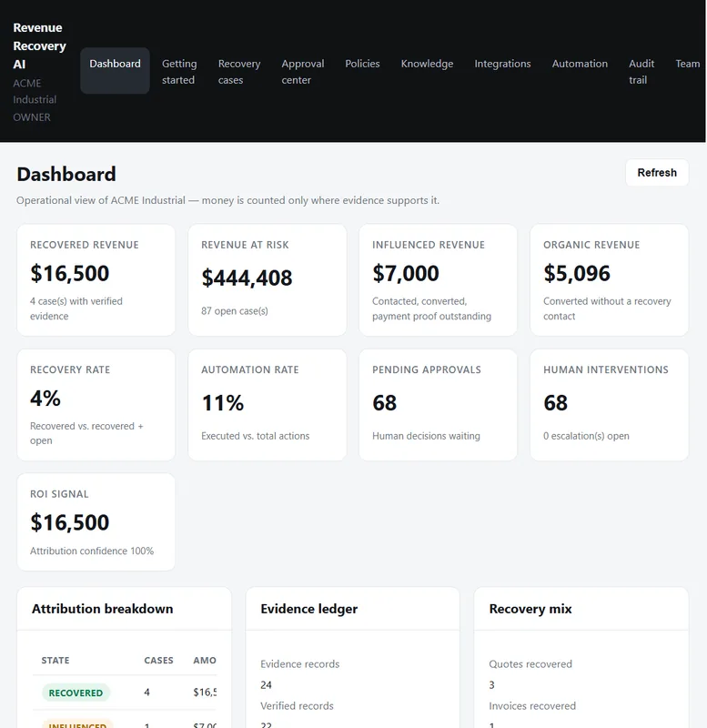Screen dimensions: 707x728
Task: Click the Evidence ledger heading
Action: (x=309, y=609)
